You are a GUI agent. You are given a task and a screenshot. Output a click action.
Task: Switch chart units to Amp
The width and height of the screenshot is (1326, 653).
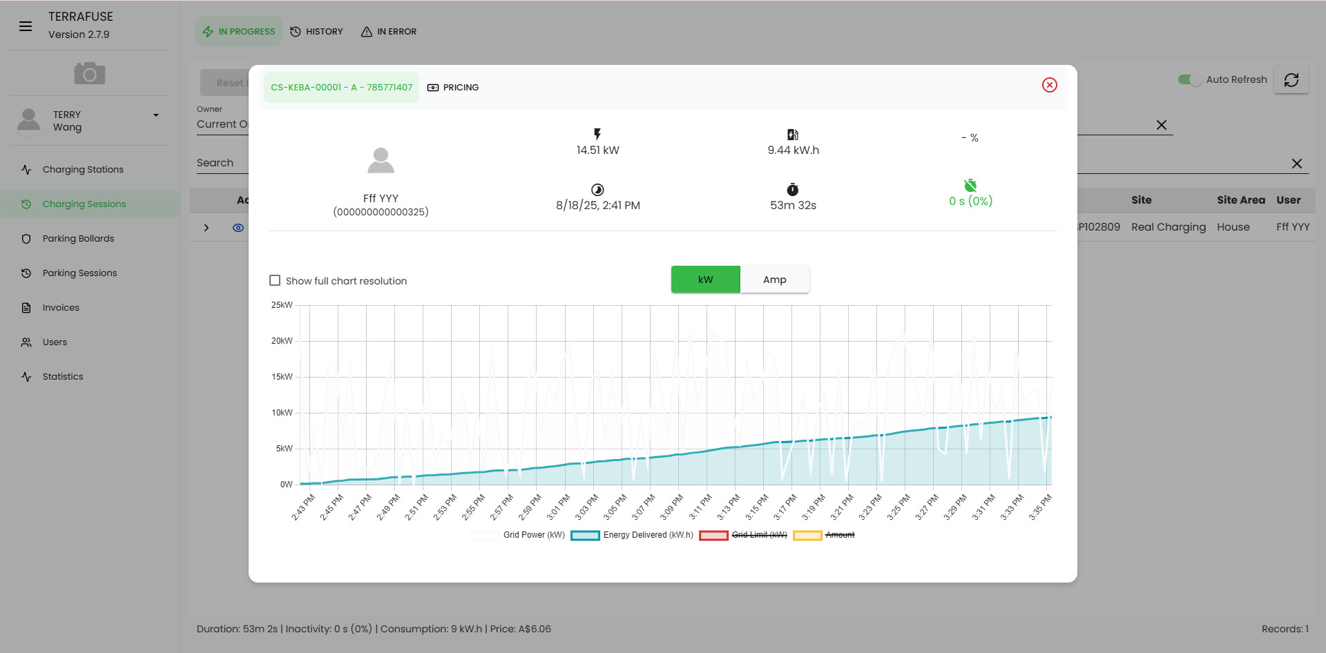[774, 280]
